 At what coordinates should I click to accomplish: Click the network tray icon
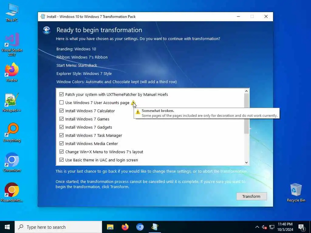click(x=272, y=227)
